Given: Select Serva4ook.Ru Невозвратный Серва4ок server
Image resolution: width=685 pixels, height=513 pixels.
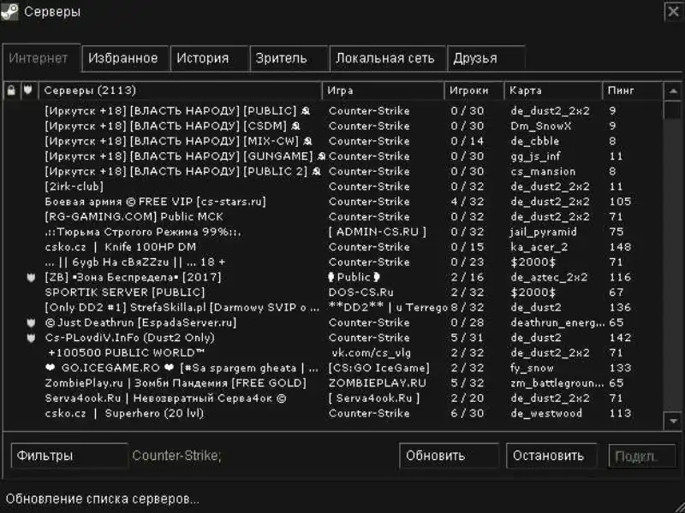Looking at the screenshot, I should tap(333, 398).
